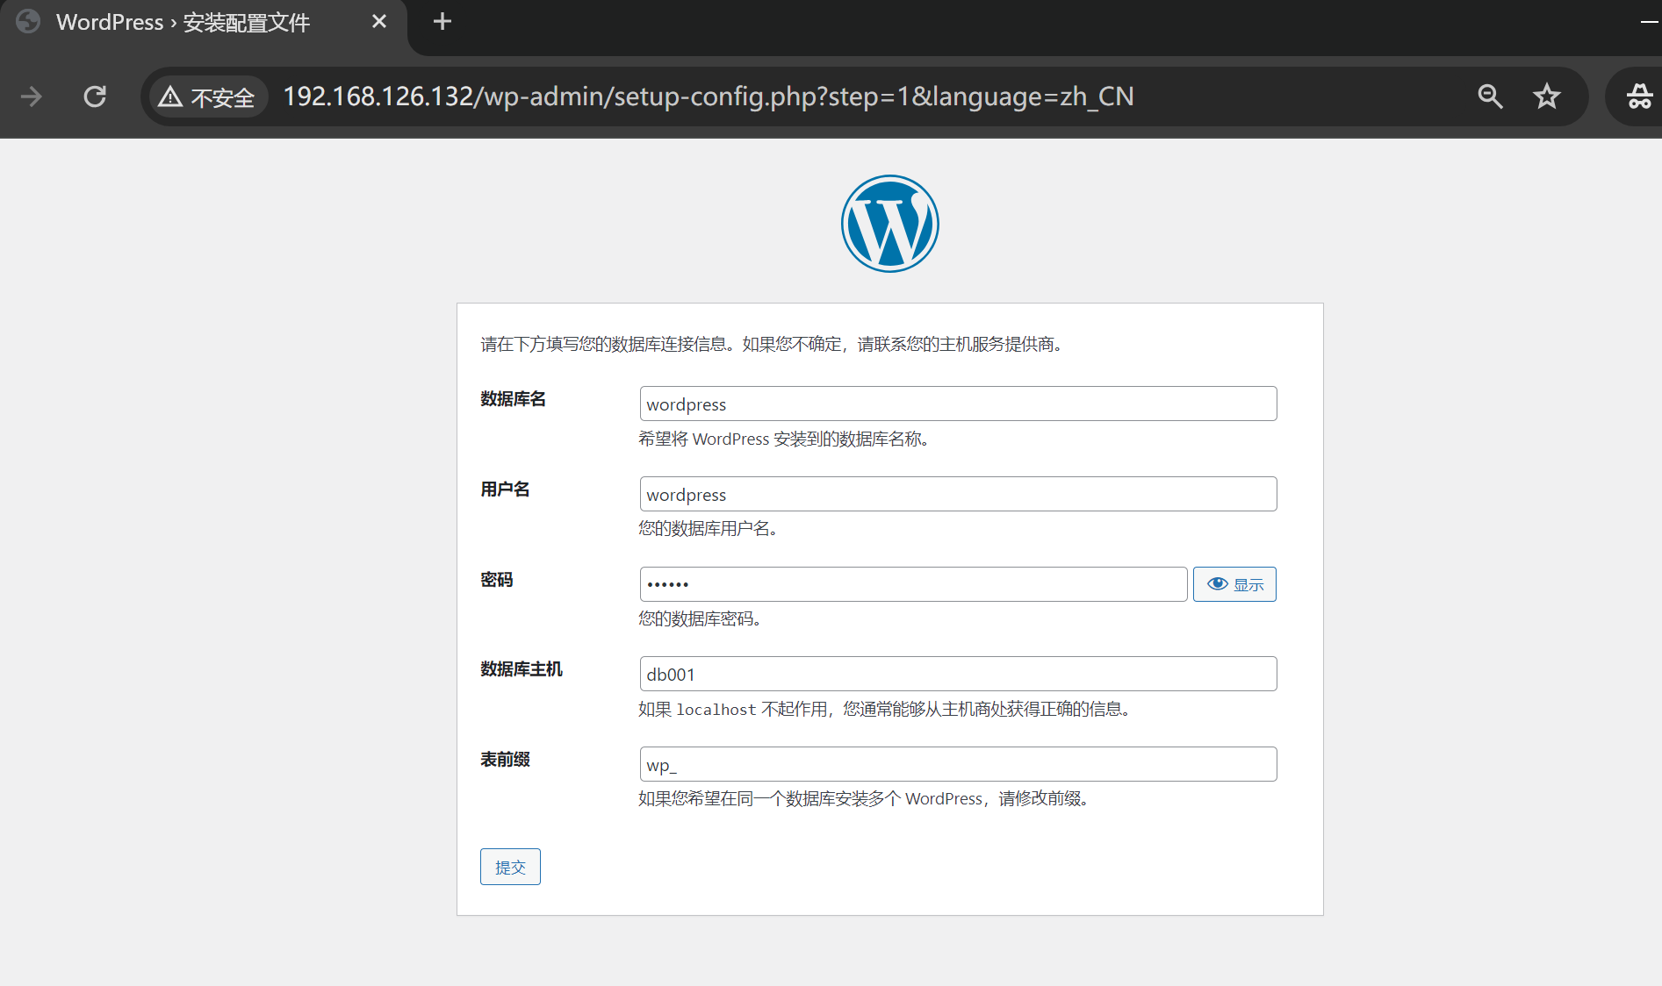1662x986 pixels.
Task: Open the zoom magnifier icon
Action: click(x=1490, y=96)
